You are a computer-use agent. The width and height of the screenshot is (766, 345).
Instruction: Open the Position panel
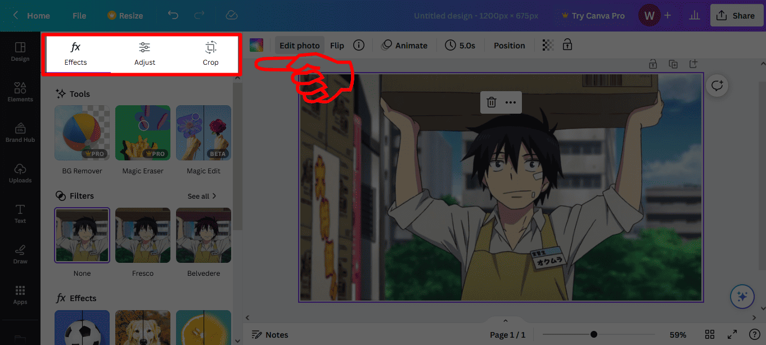point(510,46)
